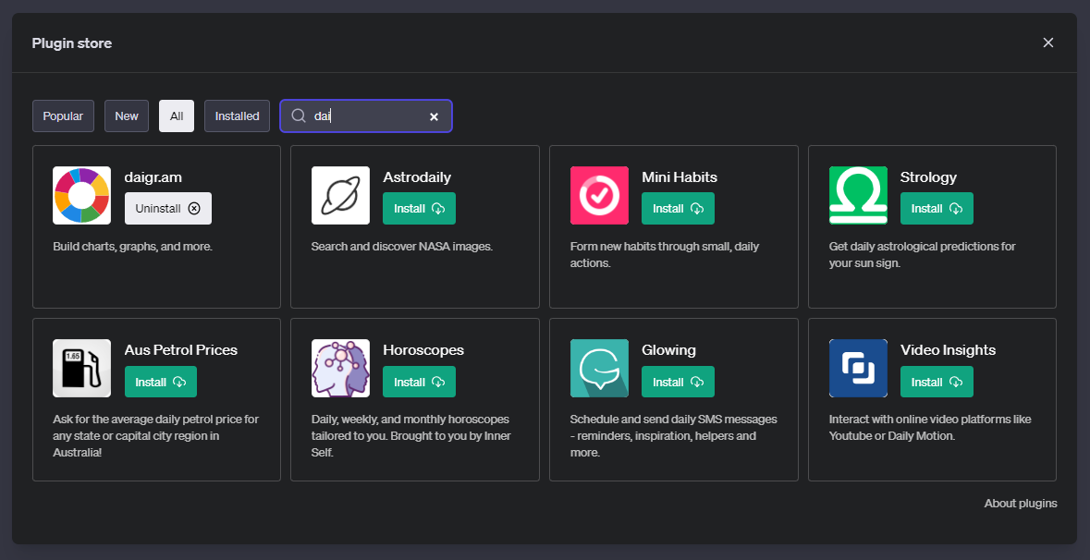The height and width of the screenshot is (560, 1090).
Task: Click the daigr.am plugin title
Action: click(x=153, y=177)
